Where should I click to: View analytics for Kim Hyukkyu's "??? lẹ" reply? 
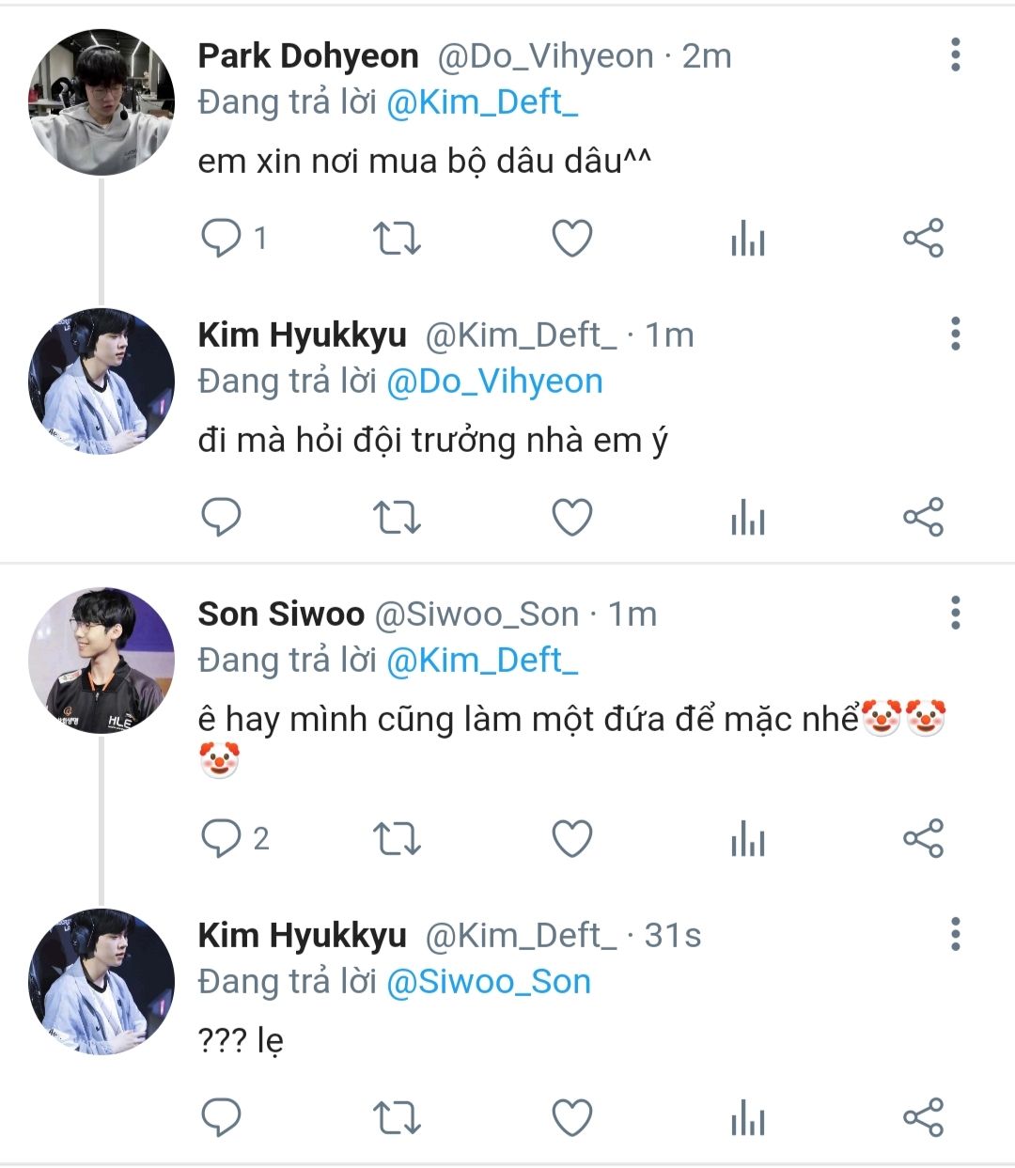pyautogui.click(x=747, y=1118)
